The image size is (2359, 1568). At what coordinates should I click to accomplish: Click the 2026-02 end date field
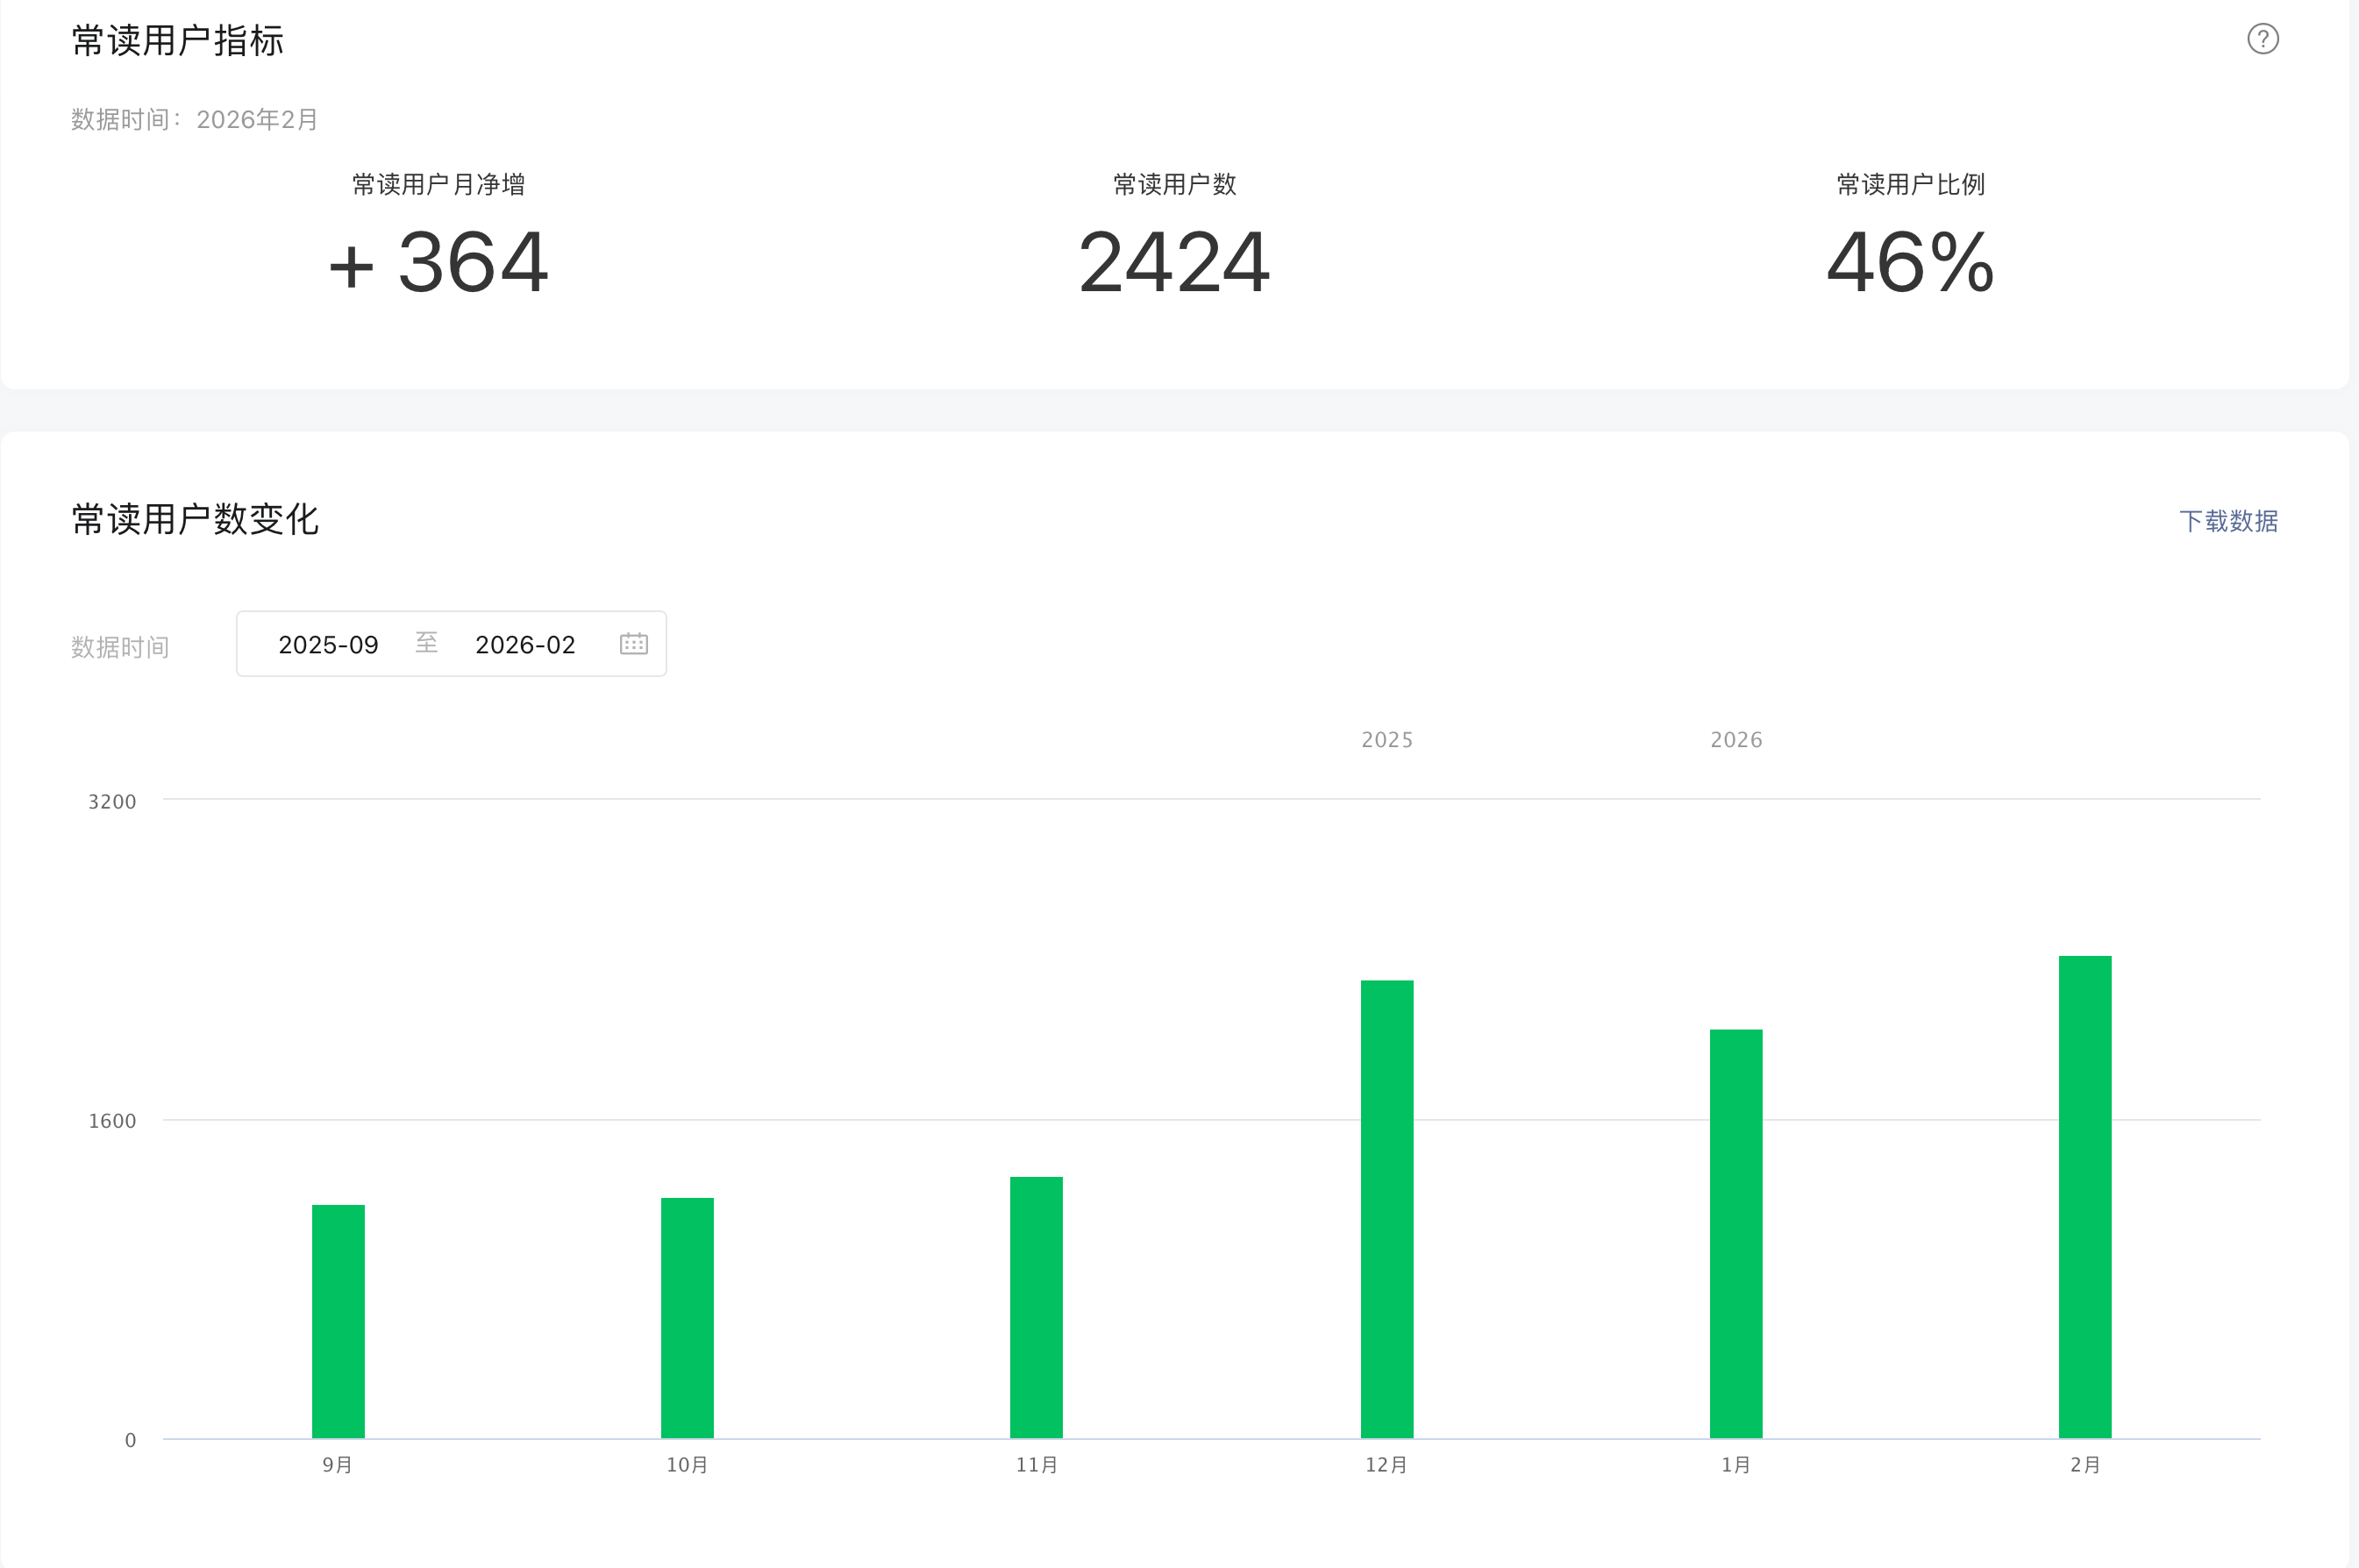[x=525, y=645]
